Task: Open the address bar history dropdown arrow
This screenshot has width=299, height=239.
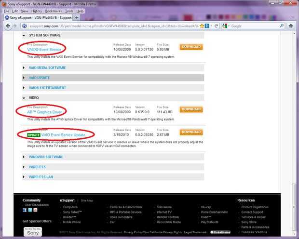Action: 211,26
